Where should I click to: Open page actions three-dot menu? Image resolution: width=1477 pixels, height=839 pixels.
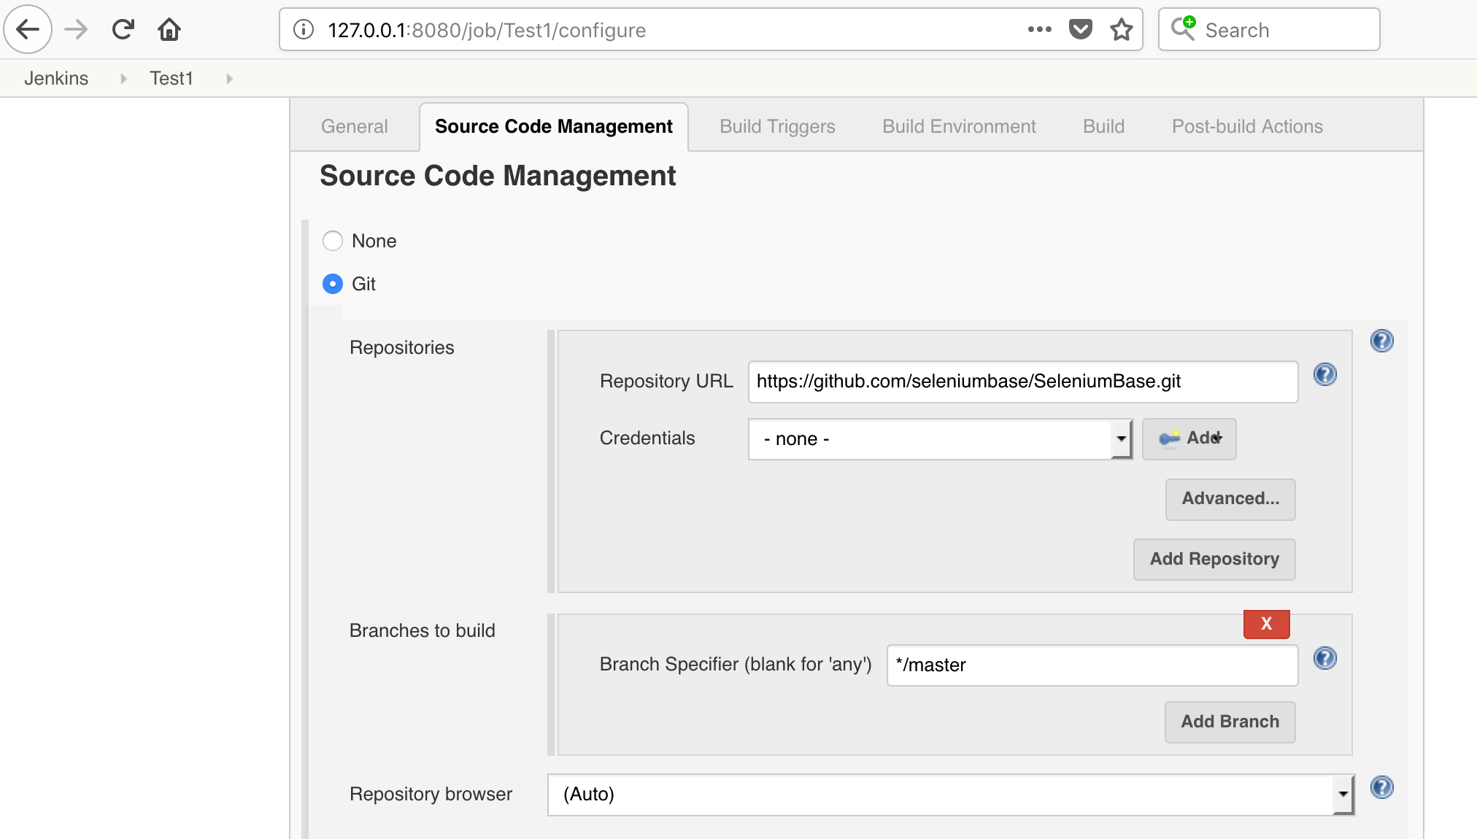pyautogui.click(x=1039, y=30)
